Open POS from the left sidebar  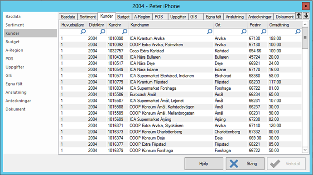click(x=30, y=59)
